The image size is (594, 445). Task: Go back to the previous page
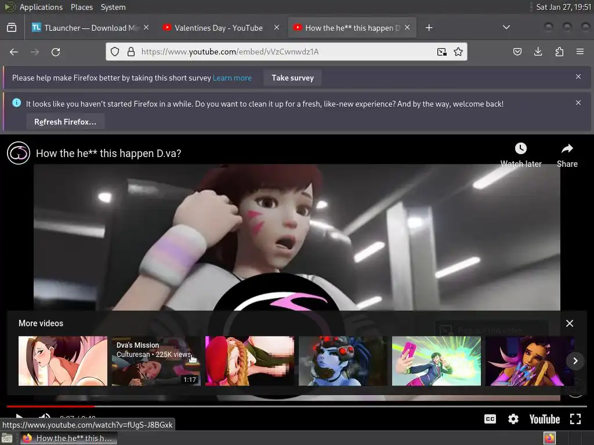(x=14, y=52)
